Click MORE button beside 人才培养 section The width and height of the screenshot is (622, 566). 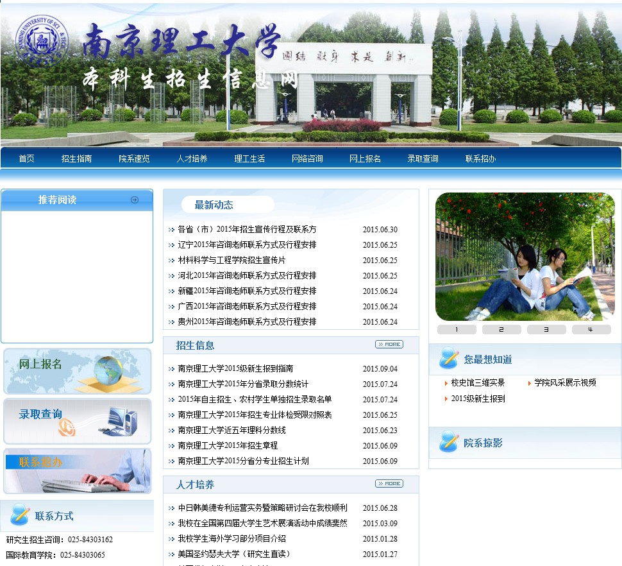click(x=389, y=483)
